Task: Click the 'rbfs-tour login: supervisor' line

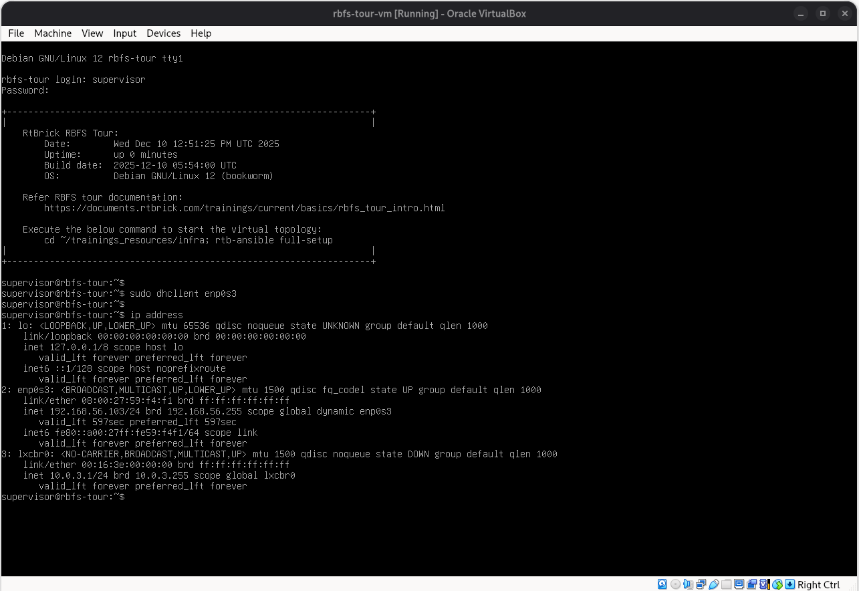Action: [74, 80]
